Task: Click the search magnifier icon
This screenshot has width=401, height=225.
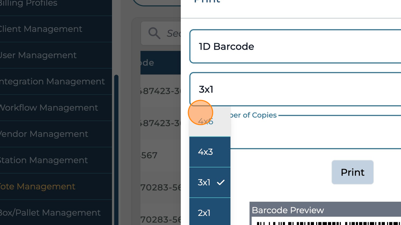Action: coord(154,33)
